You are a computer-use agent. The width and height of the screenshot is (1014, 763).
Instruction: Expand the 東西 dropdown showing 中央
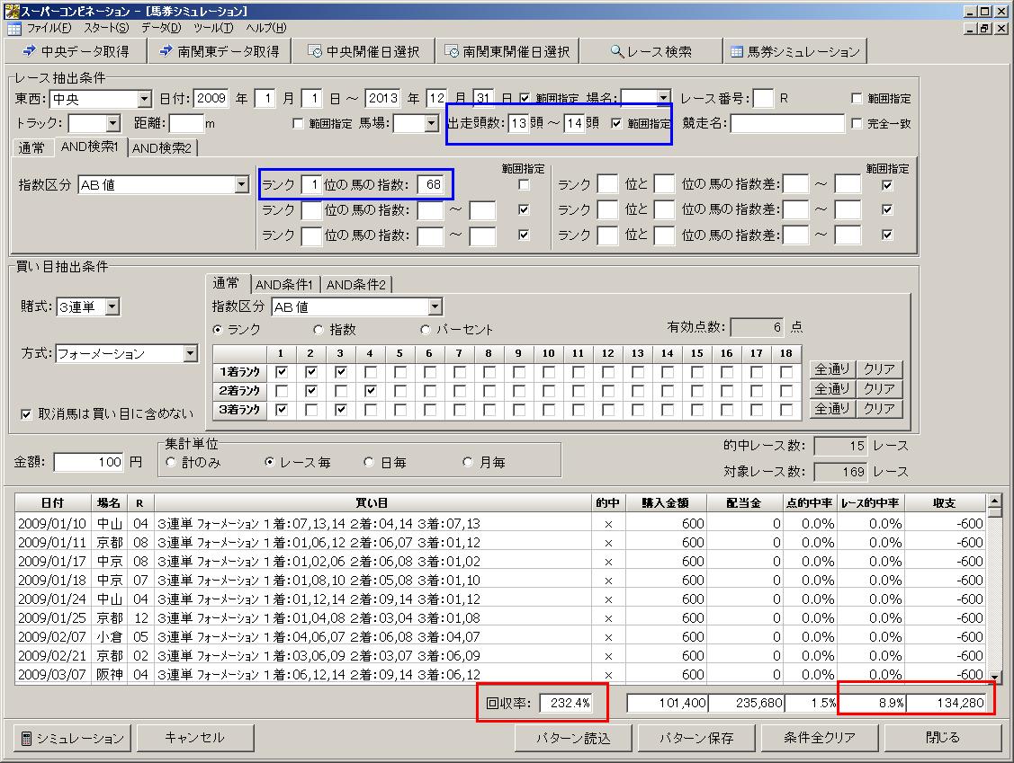coord(145,99)
